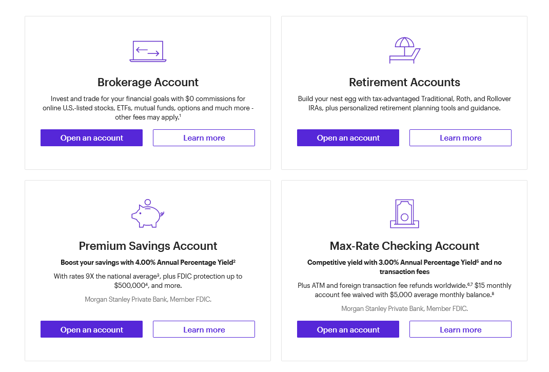Learn more about Premium Savings Account

(x=204, y=329)
